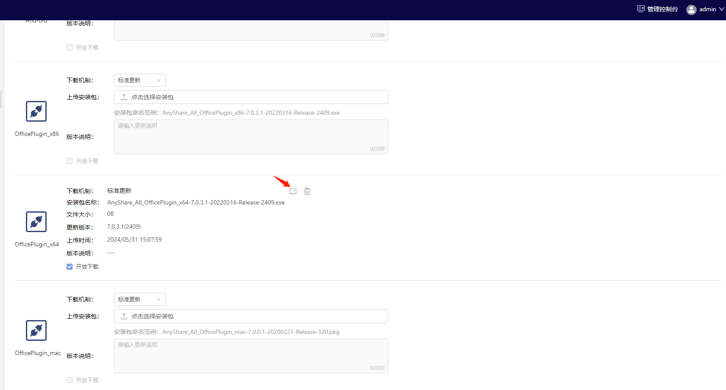
Task: Open 管理控制台 in the top bar
Action: click(x=663, y=9)
